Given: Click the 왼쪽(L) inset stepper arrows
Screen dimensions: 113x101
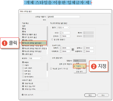Looking at the screenshot, I should pyautogui.click(x=84, y=48).
